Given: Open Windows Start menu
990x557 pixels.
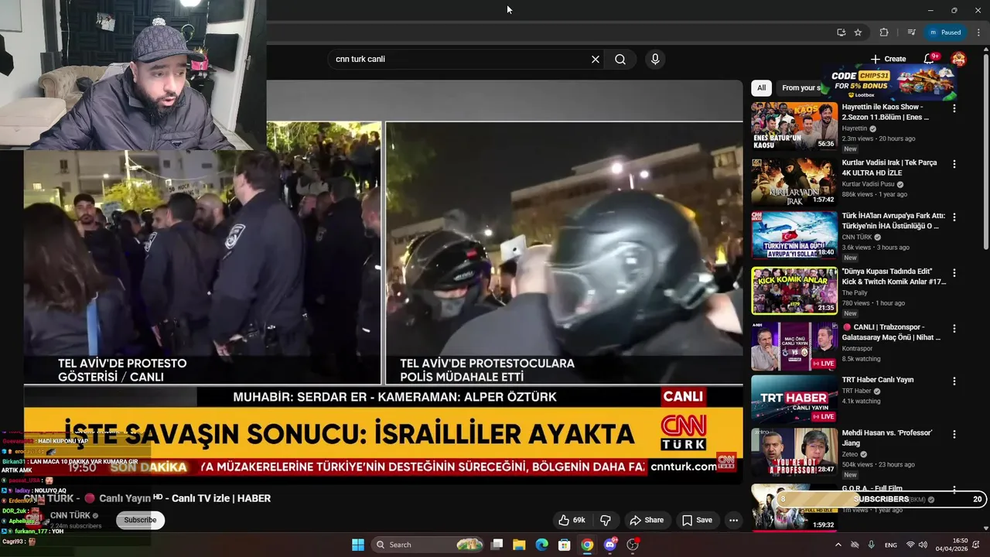Looking at the screenshot, I should point(358,545).
